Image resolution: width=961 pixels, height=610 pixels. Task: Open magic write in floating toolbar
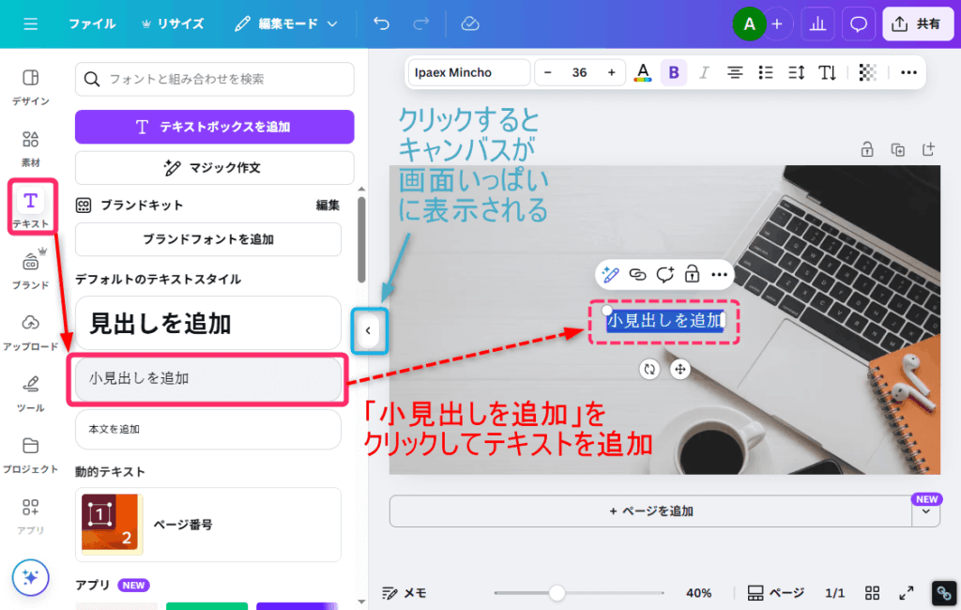(x=610, y=274)
